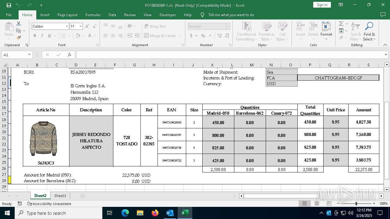The image size is (390, 219).
Task: Open Microsoft Edge from taskbar
Action: [x=125, y=213]
